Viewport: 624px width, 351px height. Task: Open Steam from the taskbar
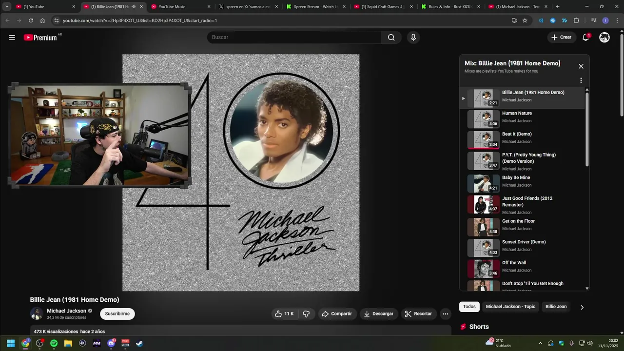[x=139, y=343]
